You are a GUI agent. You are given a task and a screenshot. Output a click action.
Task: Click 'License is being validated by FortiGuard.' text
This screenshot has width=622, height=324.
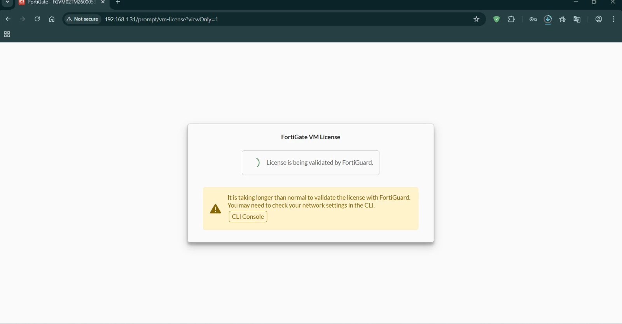pyautogui.click(x=320, y=163)
